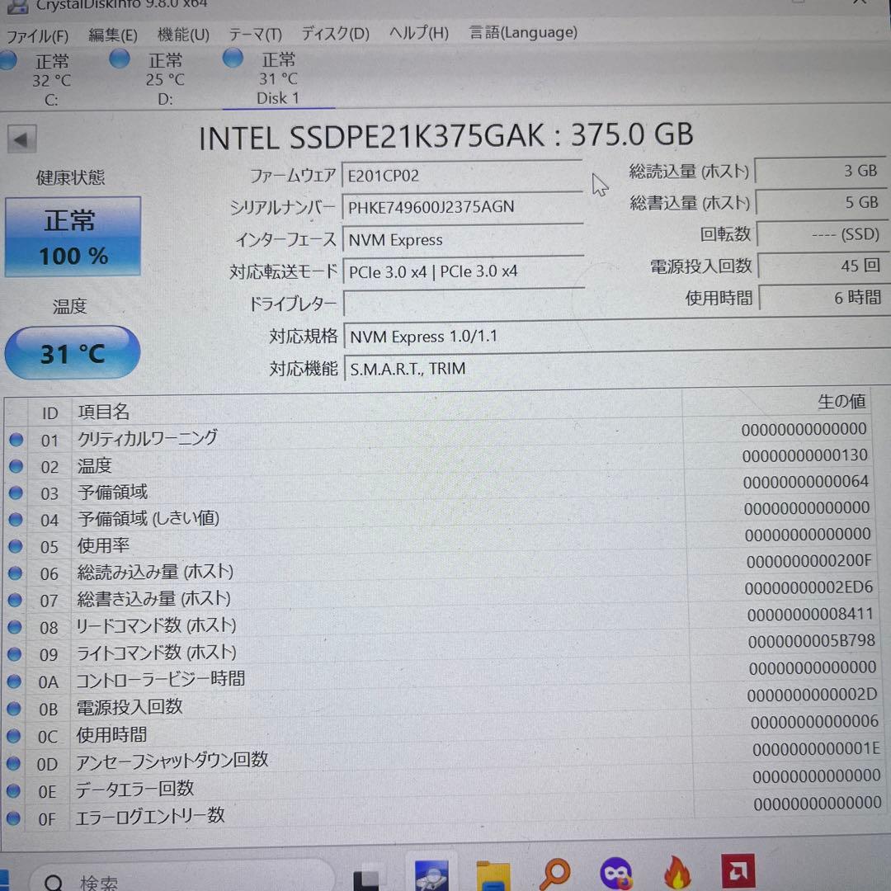Viewport: 891px width, 891px height.
Task: Click the 生の値 column header
Action: [776, 403]
